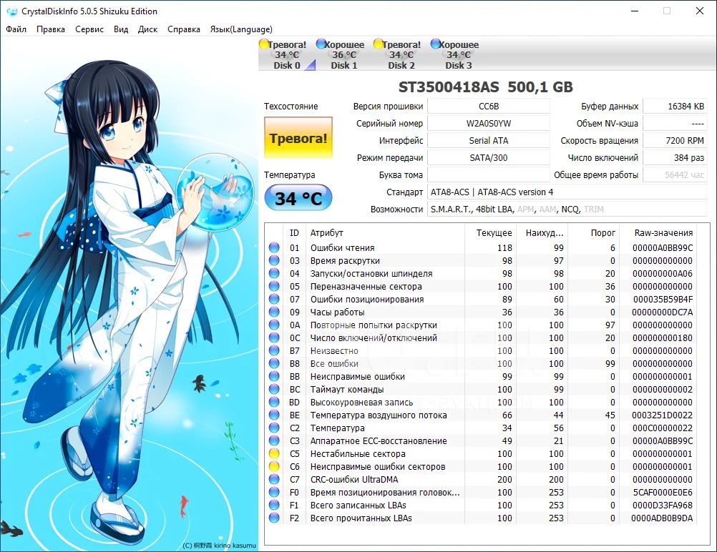Switch to the Disk 1 tab
Viewport: 717px width, 552px height.
coord(344,55)
